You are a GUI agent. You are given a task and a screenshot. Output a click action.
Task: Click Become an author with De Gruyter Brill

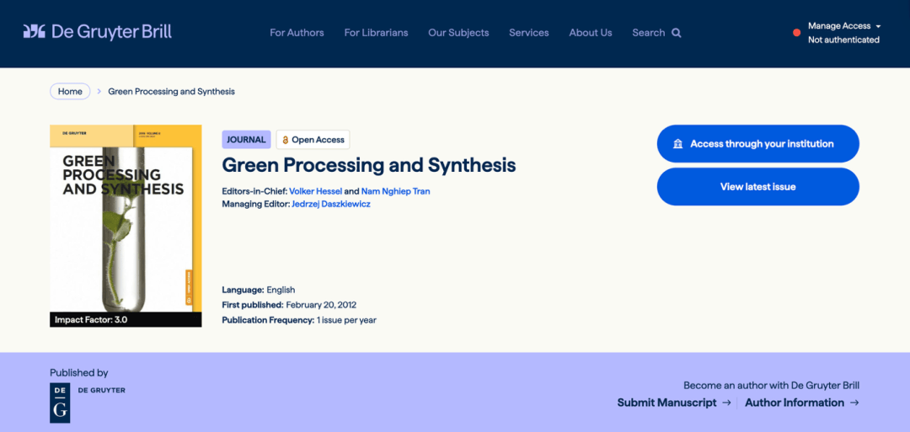click(x=771, y=385)
